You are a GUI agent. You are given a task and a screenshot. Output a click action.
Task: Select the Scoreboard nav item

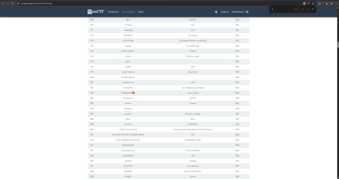coord(128,12)
